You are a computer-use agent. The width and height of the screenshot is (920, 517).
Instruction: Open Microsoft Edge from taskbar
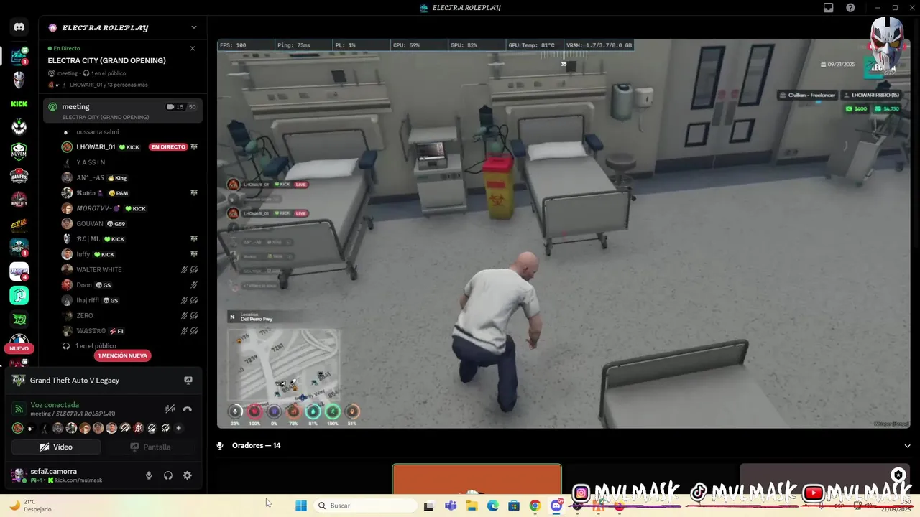(493, 506)
